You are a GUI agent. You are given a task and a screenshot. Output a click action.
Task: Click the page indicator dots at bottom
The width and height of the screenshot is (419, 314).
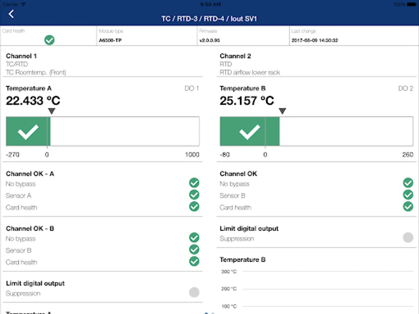[209, 313]
